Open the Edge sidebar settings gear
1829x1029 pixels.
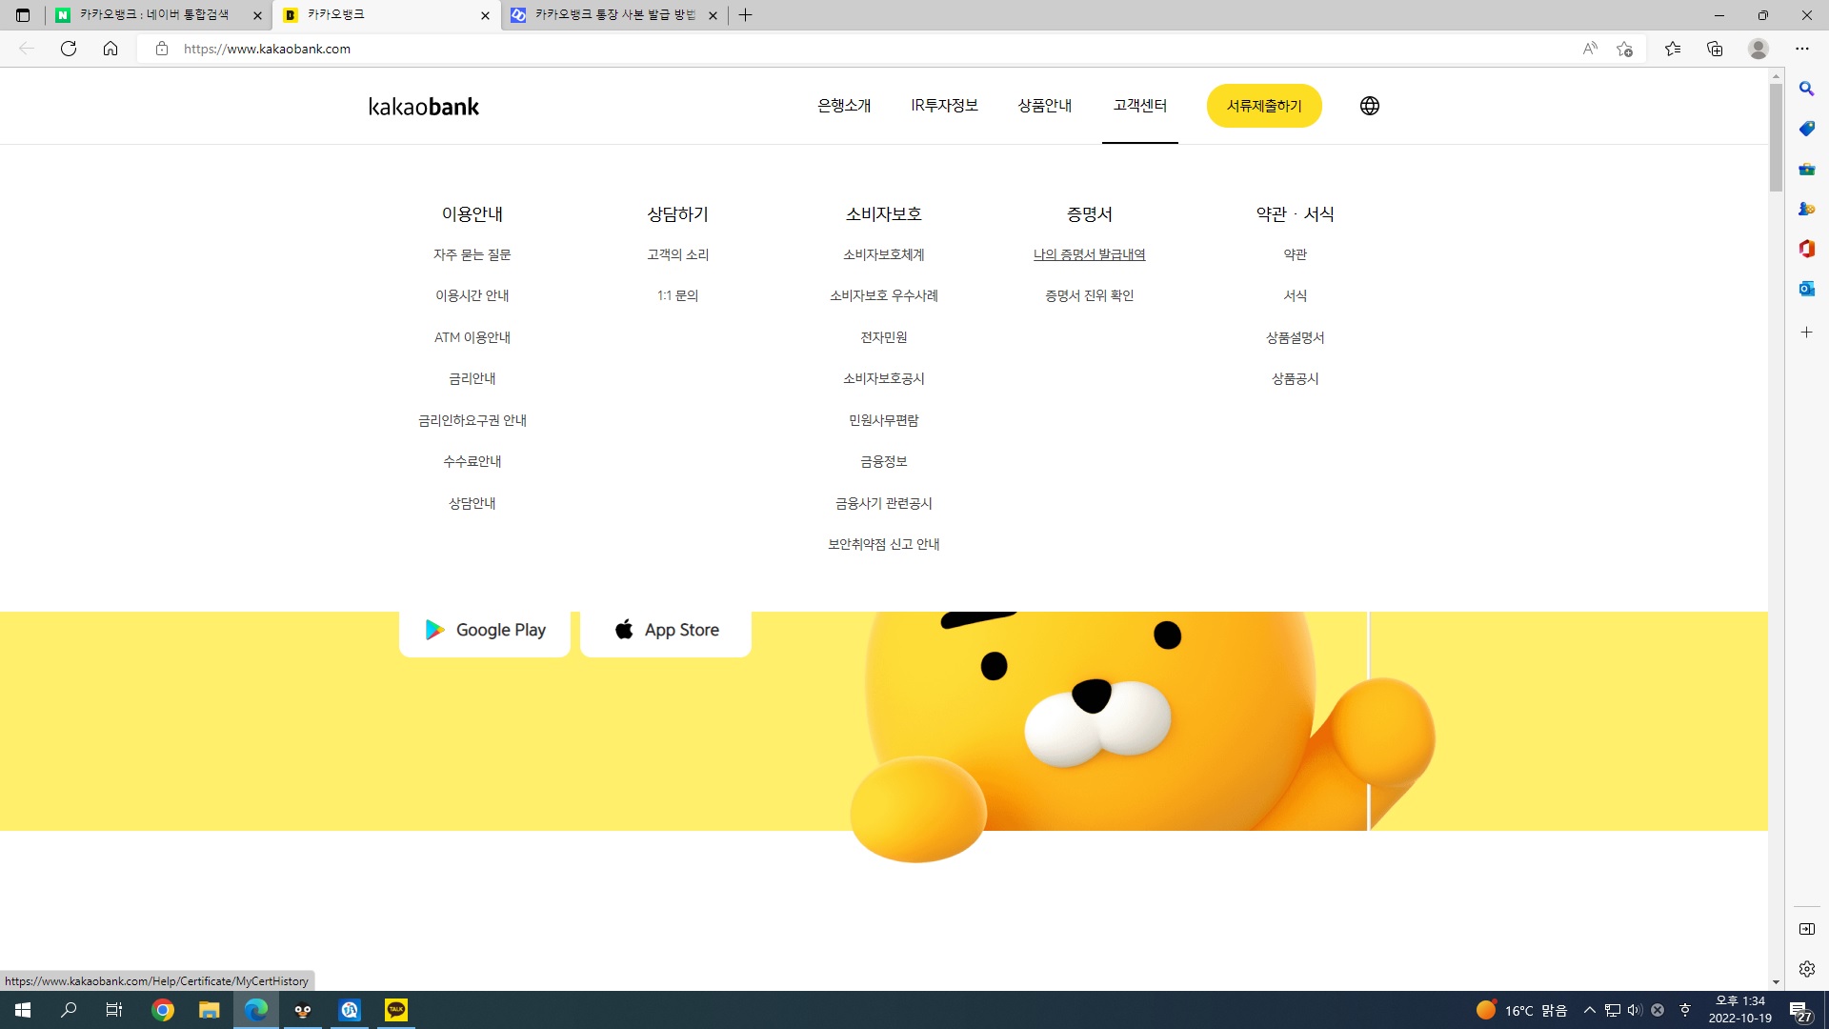[1806, 969]
